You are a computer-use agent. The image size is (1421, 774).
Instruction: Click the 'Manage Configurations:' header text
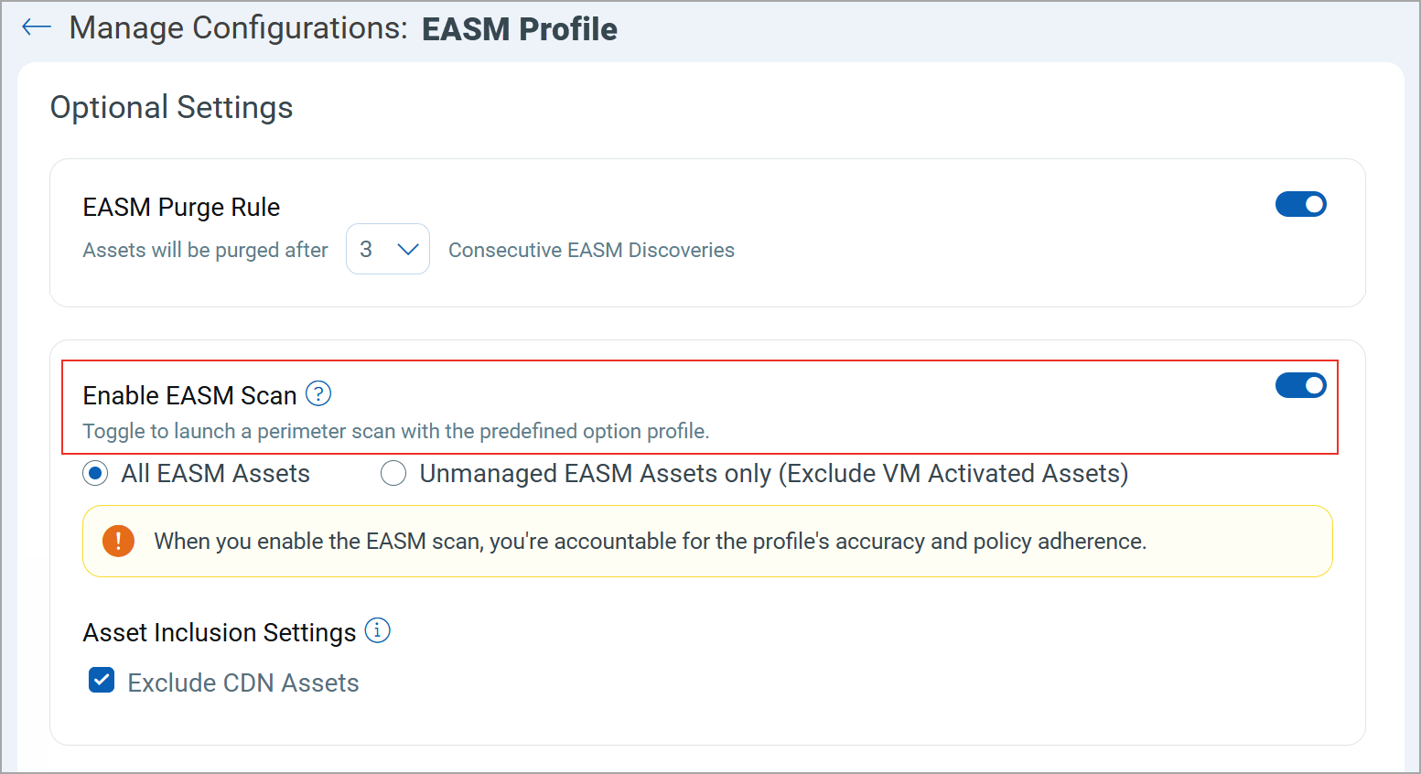coord(239,28)
